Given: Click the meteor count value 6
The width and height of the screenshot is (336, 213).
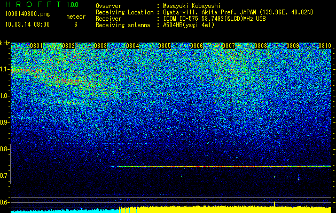Looking at the screenshot, I should (76, 24).
